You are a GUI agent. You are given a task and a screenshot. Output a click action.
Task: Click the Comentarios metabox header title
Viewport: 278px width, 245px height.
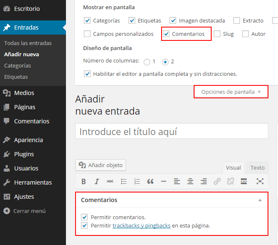[x=99, y=200]
